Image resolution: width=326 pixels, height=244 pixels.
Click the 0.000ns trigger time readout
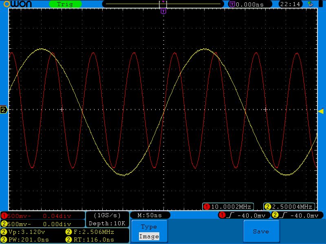[250, 4]
